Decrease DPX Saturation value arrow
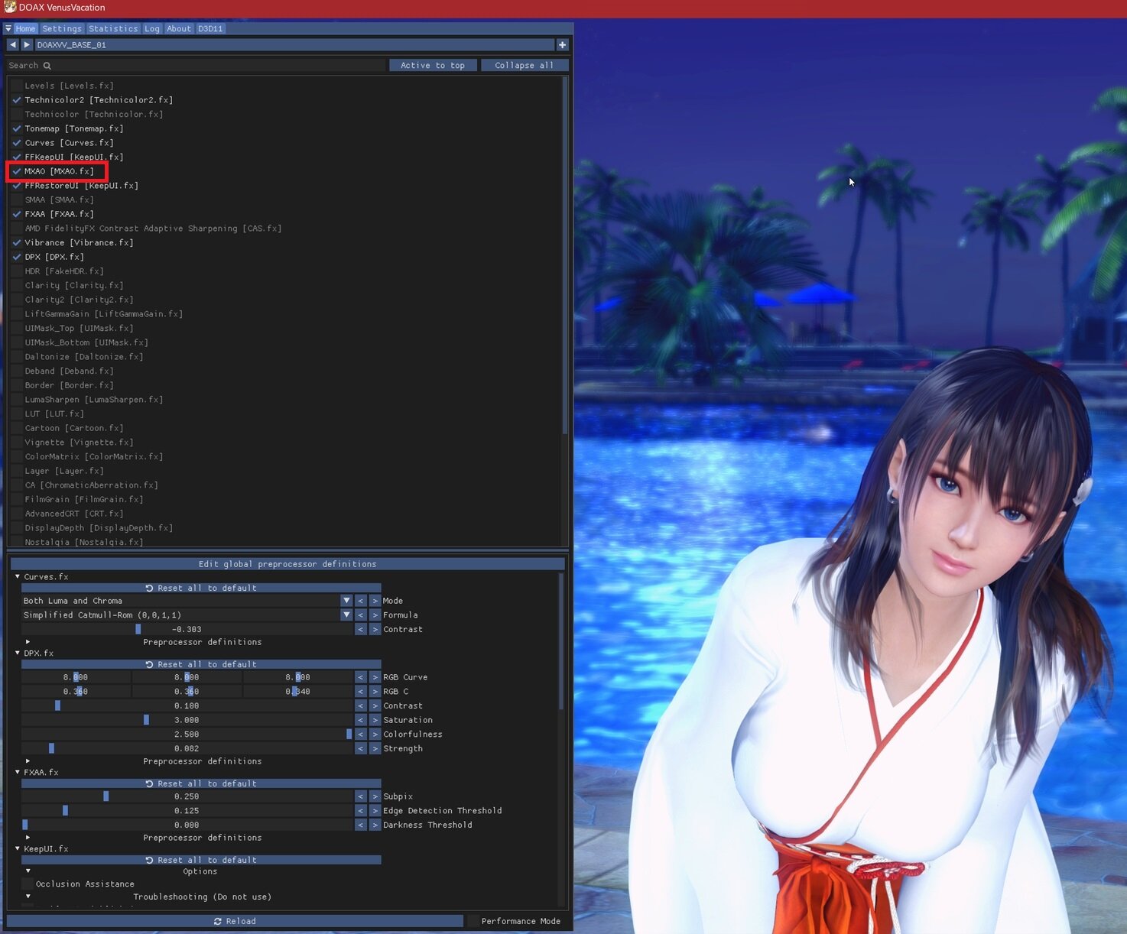Image resolution: width=1127 pixels, height=934 pixels. click(361, 720)
